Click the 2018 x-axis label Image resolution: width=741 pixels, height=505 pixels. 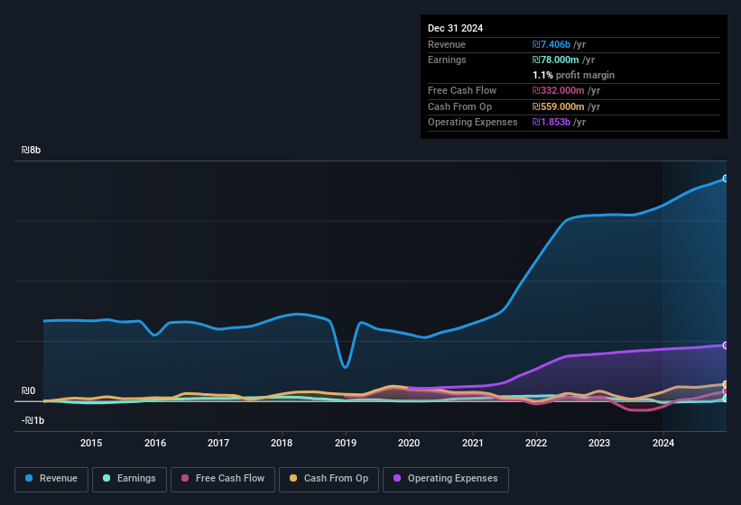pyautogui.click(x=282, y=443)
